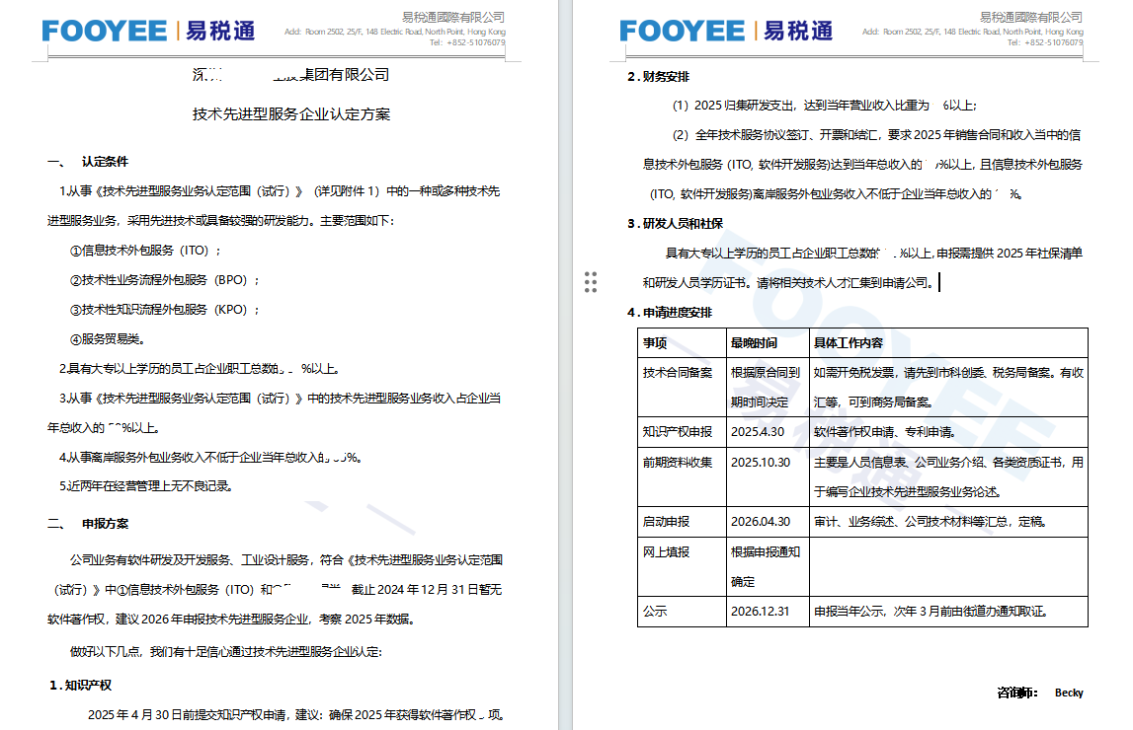Click the line (1) 2025归集研发支出
The height and width of the screenshot is (730, 1133).
pos(825,106)
